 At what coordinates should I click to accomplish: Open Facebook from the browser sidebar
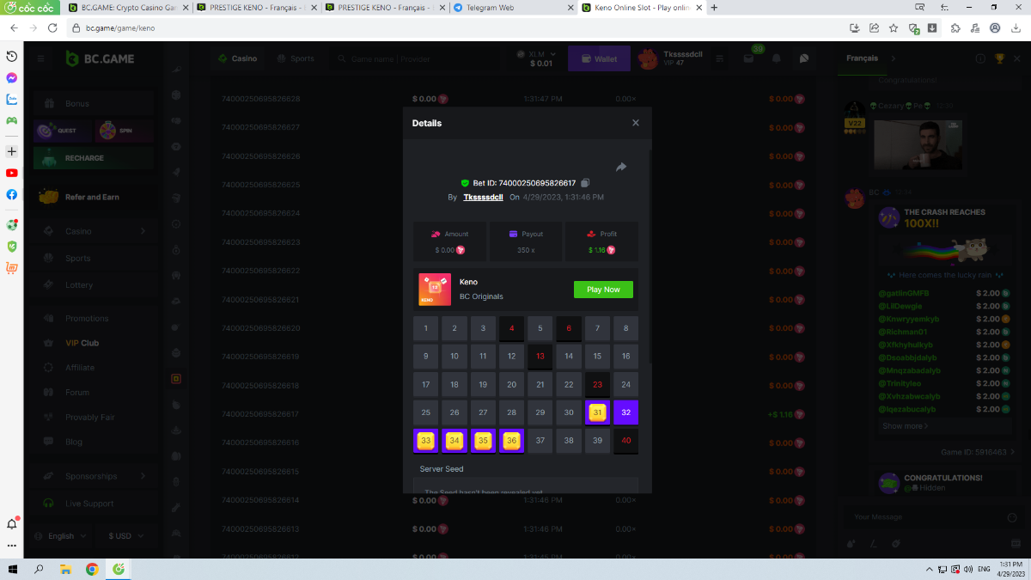tap(12, 194)
